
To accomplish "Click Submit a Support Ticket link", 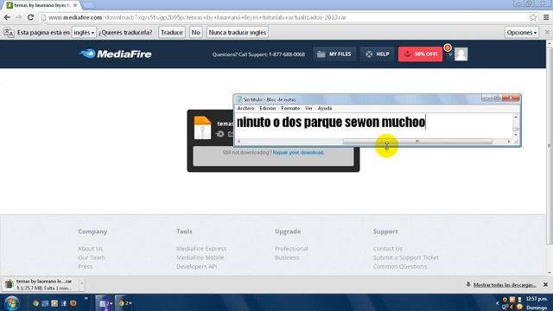I will pos(406,257).
